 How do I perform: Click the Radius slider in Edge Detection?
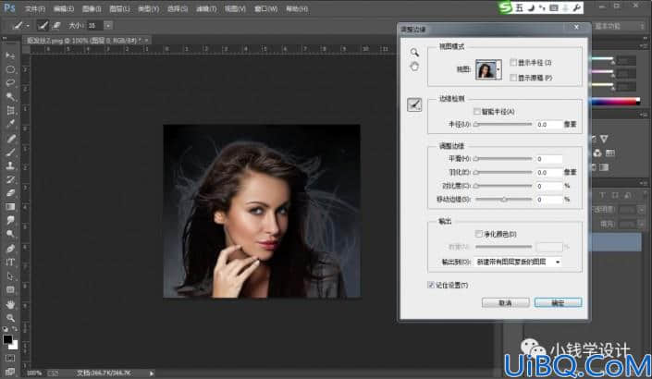[x=503, y=124]
